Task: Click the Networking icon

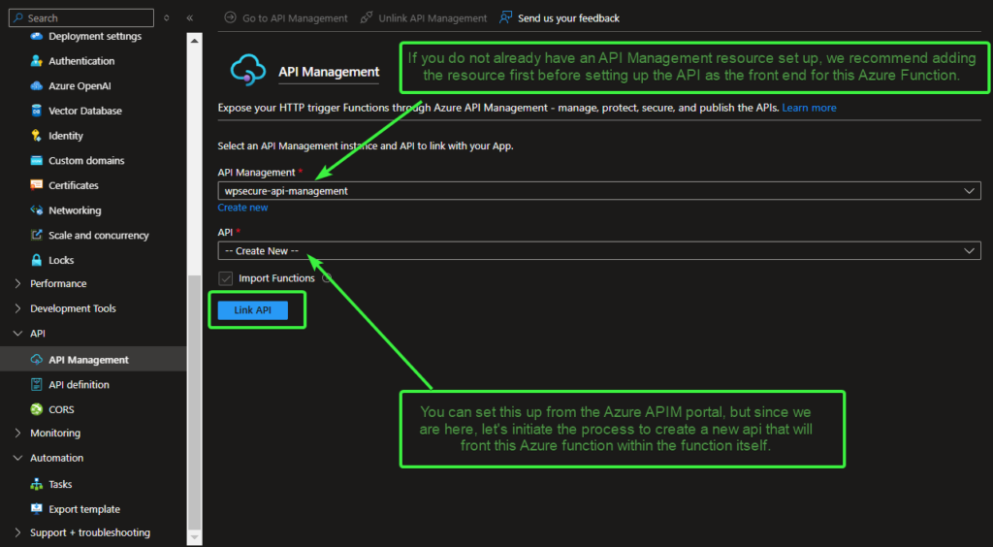Action: coord(37,210)
